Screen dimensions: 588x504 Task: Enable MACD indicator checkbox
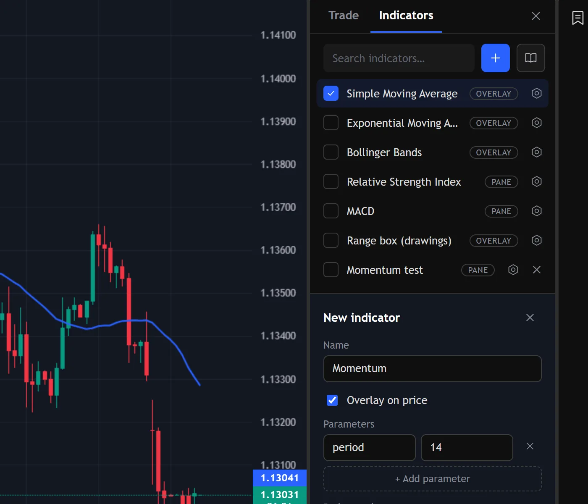[x=331, y=211]
